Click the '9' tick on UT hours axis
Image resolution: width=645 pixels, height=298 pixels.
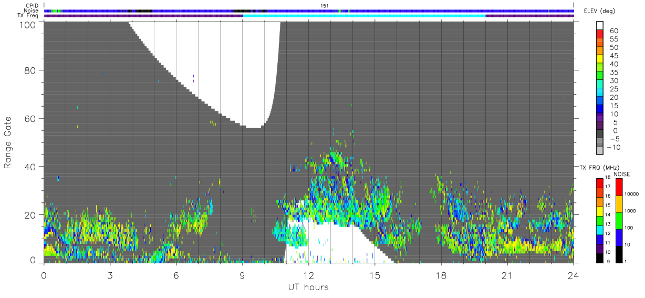(242, 275)
